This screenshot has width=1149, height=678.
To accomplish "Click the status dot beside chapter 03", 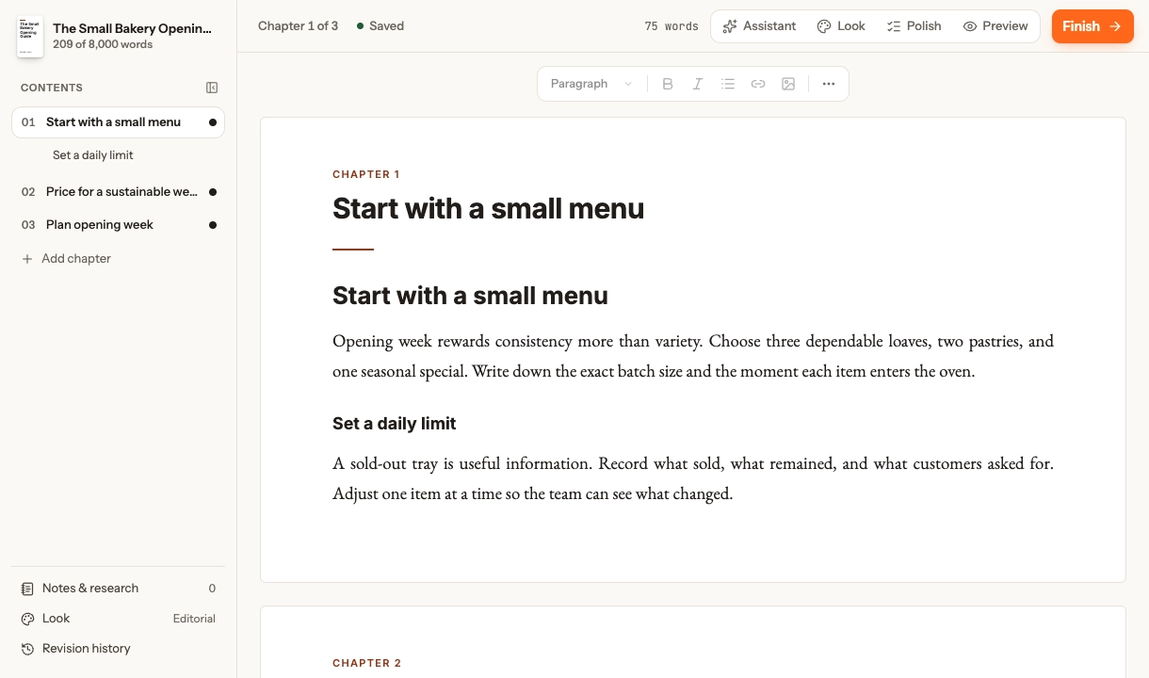I will pos(212,225).
